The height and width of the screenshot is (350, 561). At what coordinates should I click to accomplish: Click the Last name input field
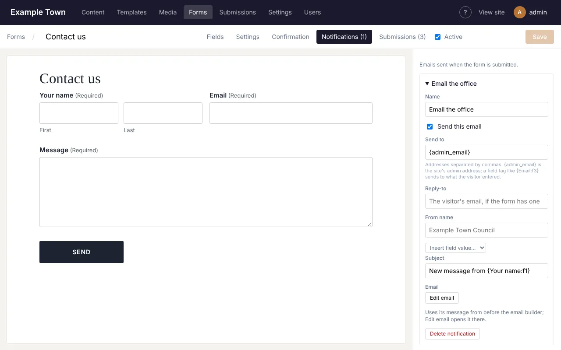click(163, 113)
